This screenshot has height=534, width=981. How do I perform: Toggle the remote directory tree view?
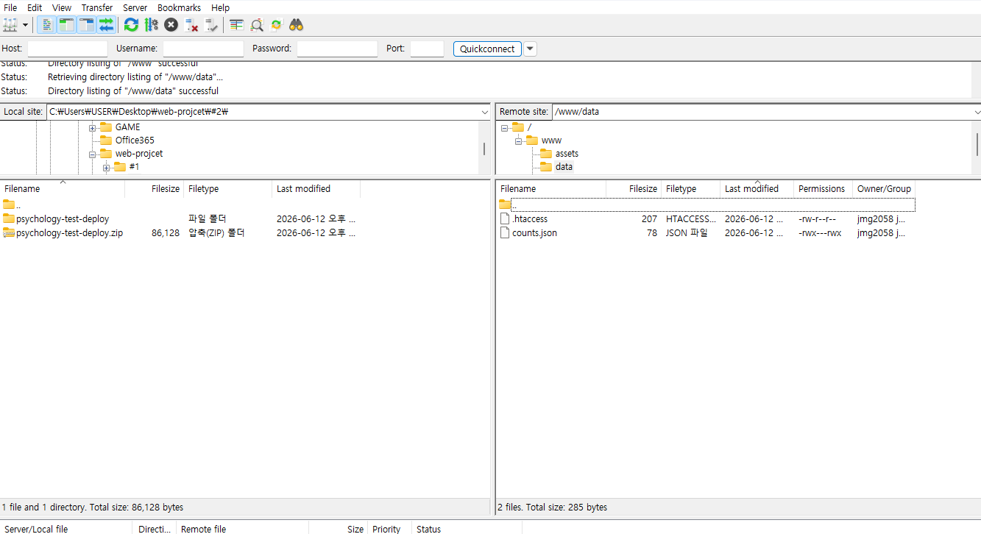(87, 25)
